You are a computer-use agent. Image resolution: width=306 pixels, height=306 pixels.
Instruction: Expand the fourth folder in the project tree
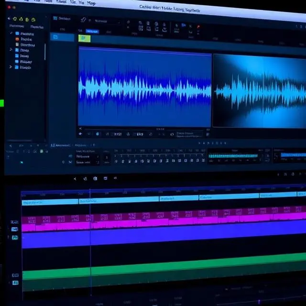pyautogui.click(x=11, y=50)
